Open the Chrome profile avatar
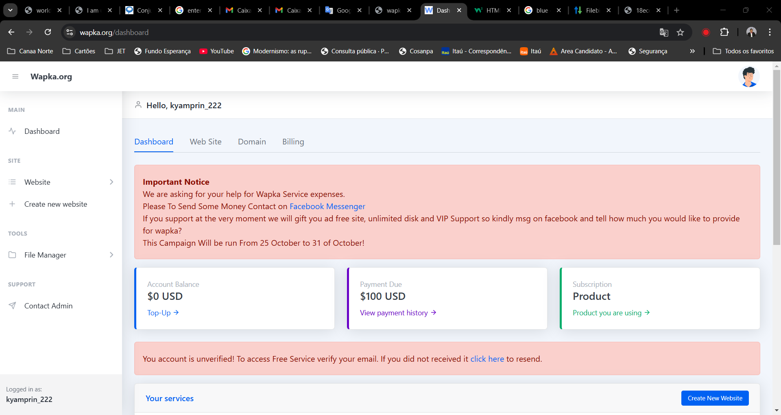This screenshot has height=415, width=781. 751,32
